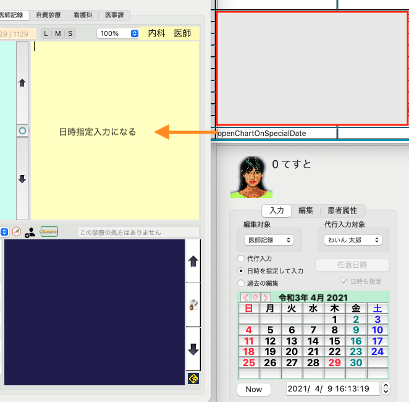Select the 過去の編集 radio option

[241, 283]
